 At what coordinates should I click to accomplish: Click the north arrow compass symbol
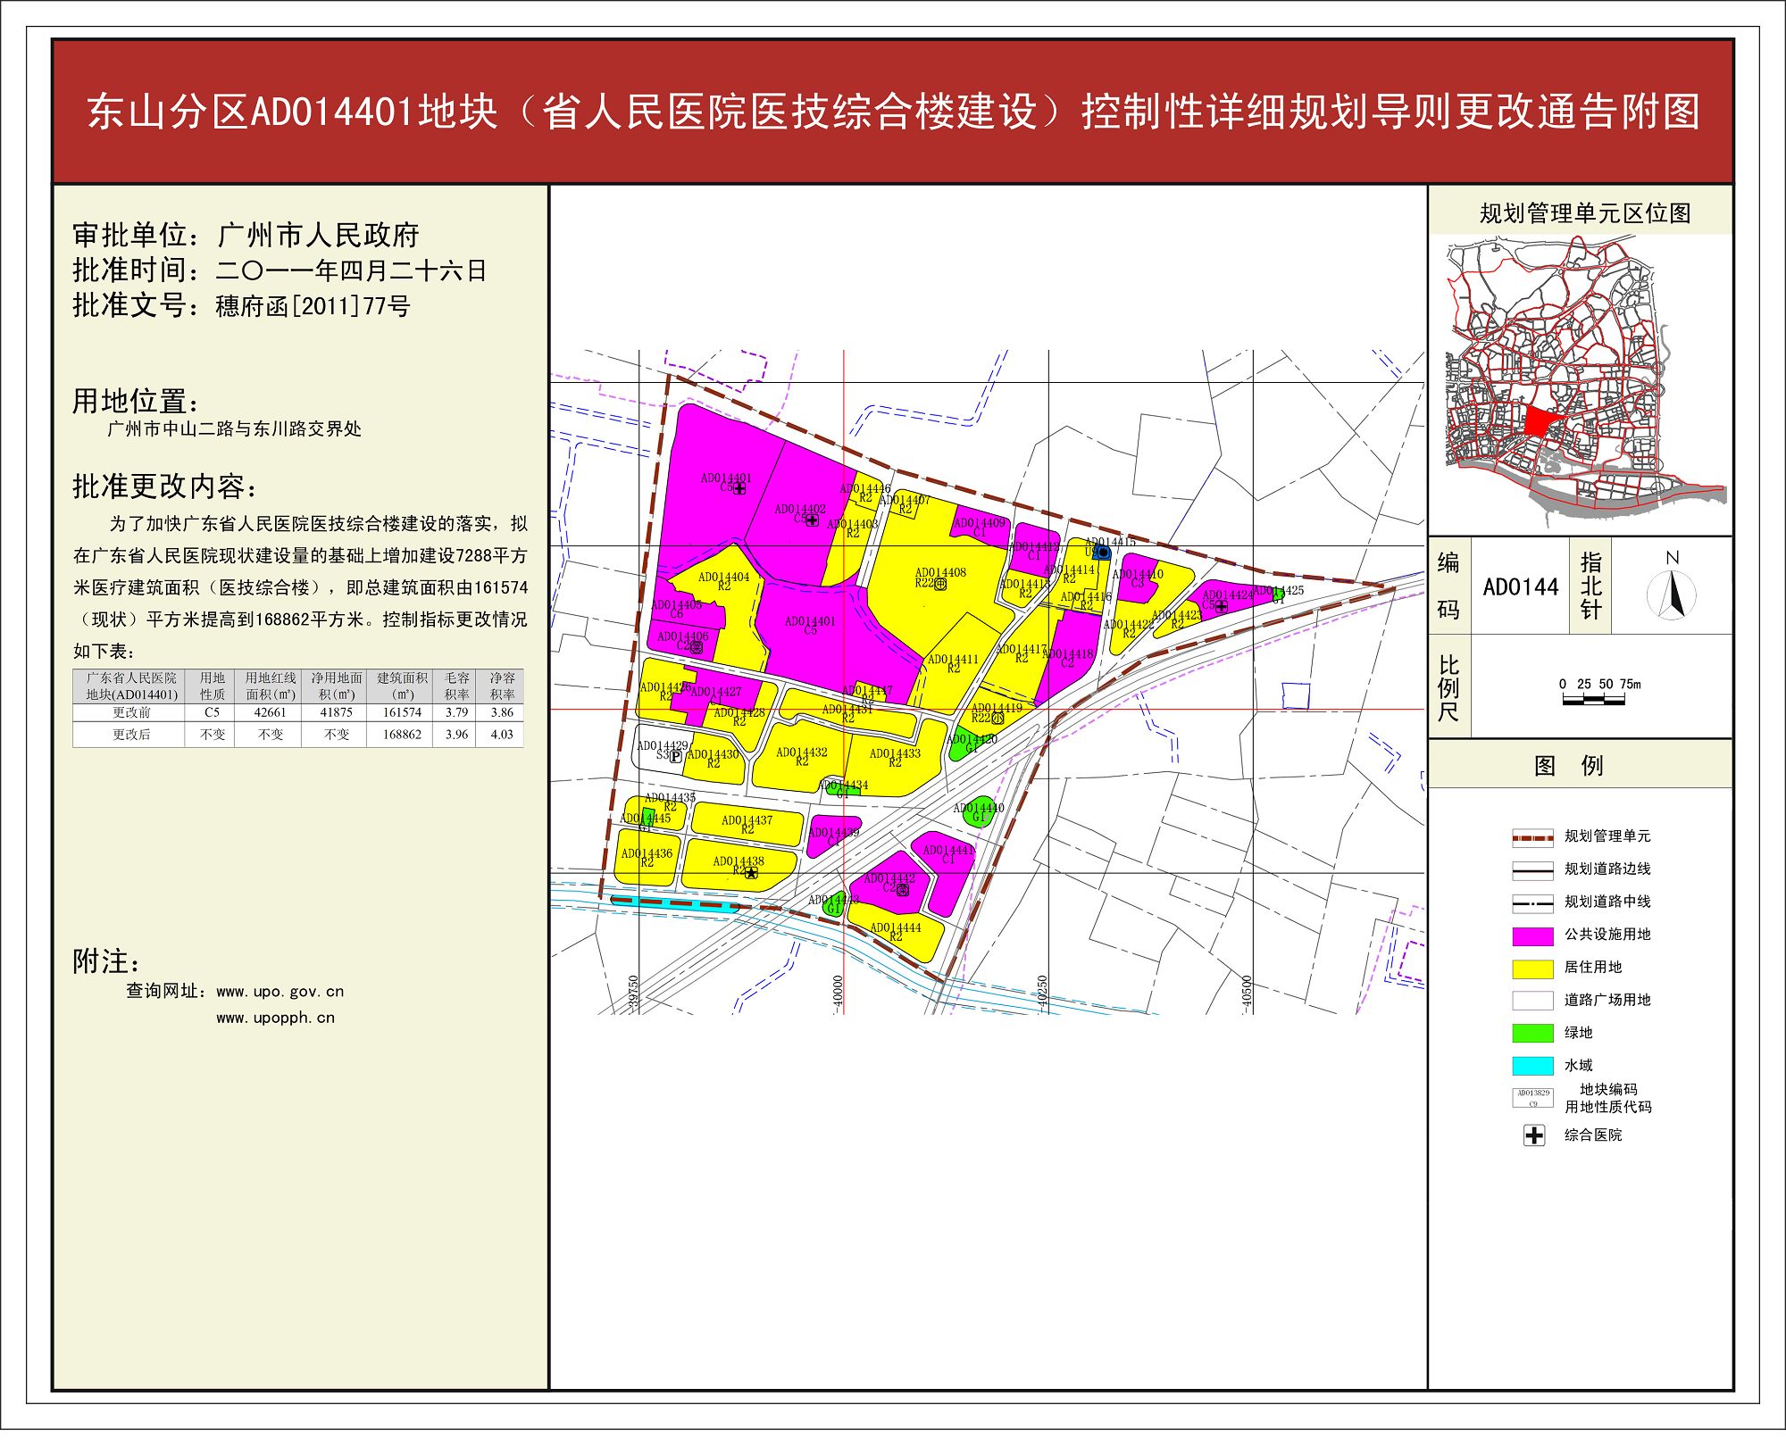1671,594
